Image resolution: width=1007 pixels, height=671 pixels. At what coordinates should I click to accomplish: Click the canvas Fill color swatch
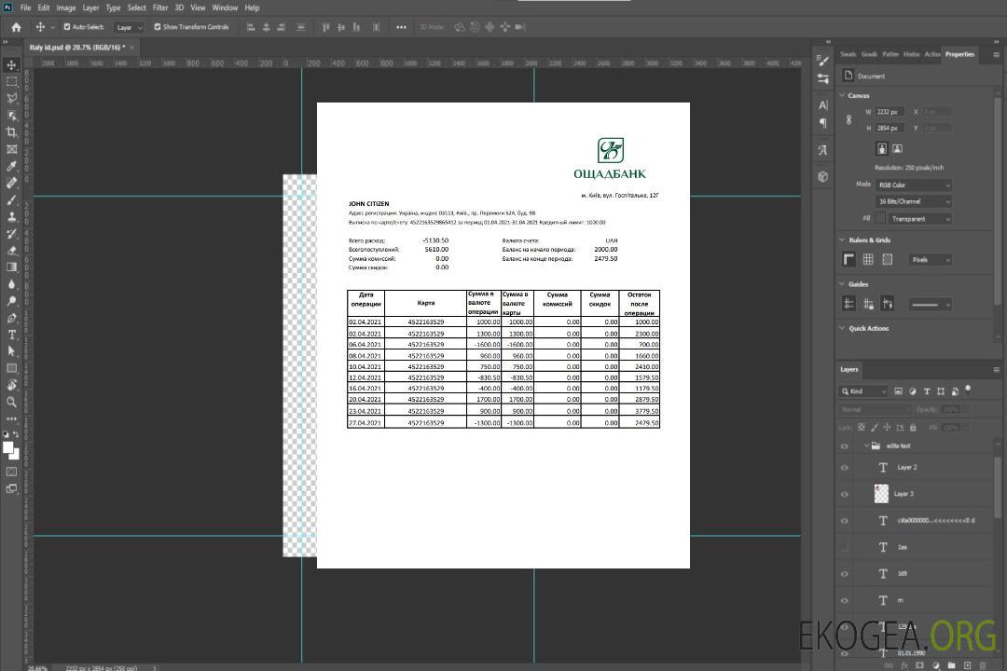pos(880,219)
